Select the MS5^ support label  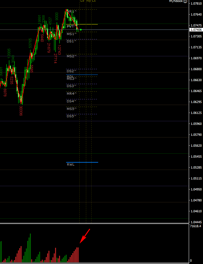coord(72,109)
